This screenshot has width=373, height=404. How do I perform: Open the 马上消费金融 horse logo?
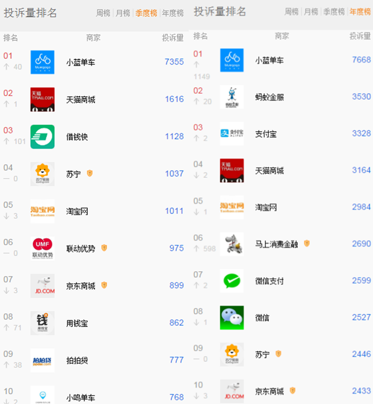point(232,244)
